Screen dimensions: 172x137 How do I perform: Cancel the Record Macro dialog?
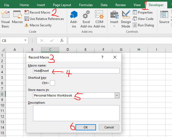[x=109, y=127]
